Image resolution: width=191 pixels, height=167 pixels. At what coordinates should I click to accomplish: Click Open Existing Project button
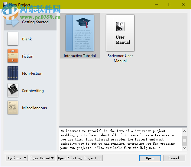click(80, 158)
